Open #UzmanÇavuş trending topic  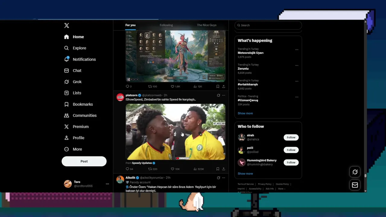[x=248, y=100]
